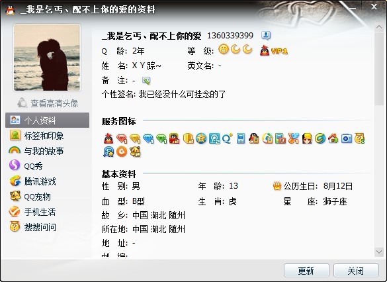
Task: Click the shield with number 2 service icon
Action: (x=188, y=138)
